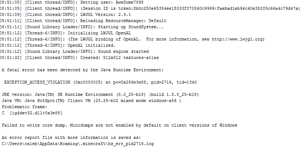Image resolution: width=306 pixels, height=149 pixels.
Task: Click the Failed to write core dump line
Action: coord(119,125)
